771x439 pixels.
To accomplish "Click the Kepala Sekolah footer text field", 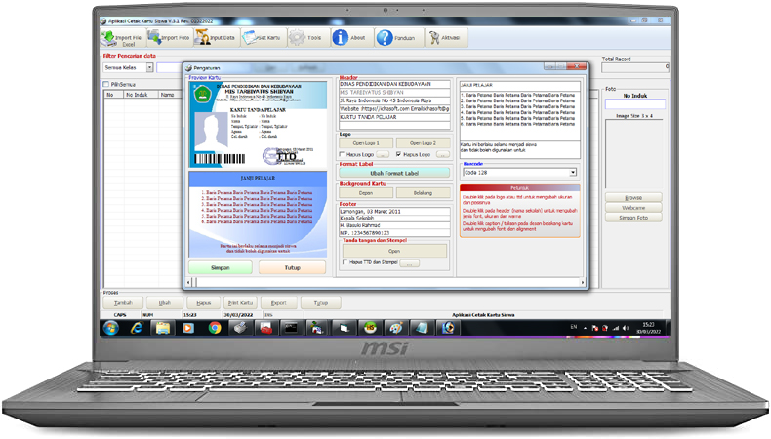I will coord(394,217).
